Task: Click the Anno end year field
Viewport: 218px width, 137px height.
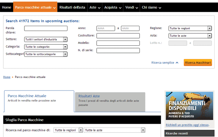Action: point(130,28)
